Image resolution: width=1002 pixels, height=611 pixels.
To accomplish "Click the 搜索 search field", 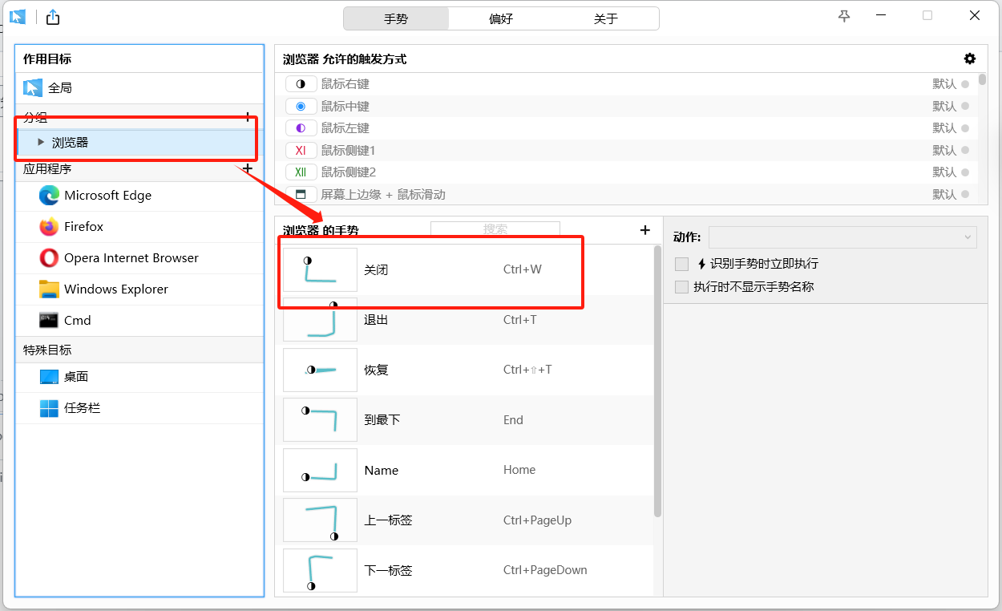I will point(495,229).
